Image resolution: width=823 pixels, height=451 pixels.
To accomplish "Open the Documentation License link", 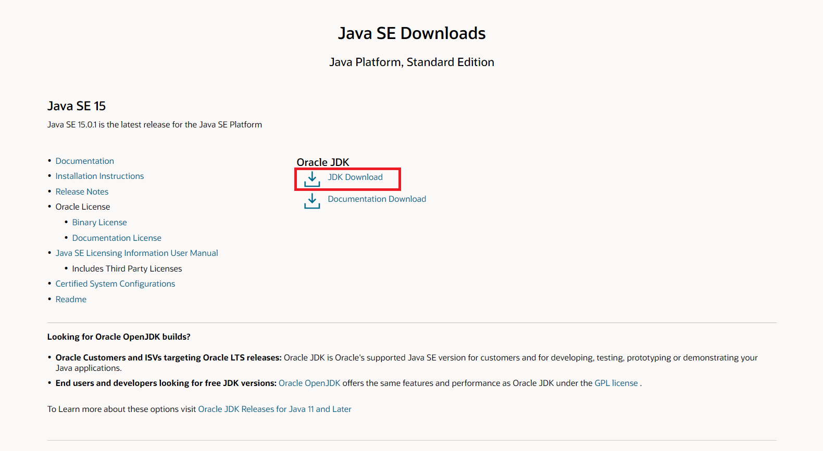I will coord(117,238).
